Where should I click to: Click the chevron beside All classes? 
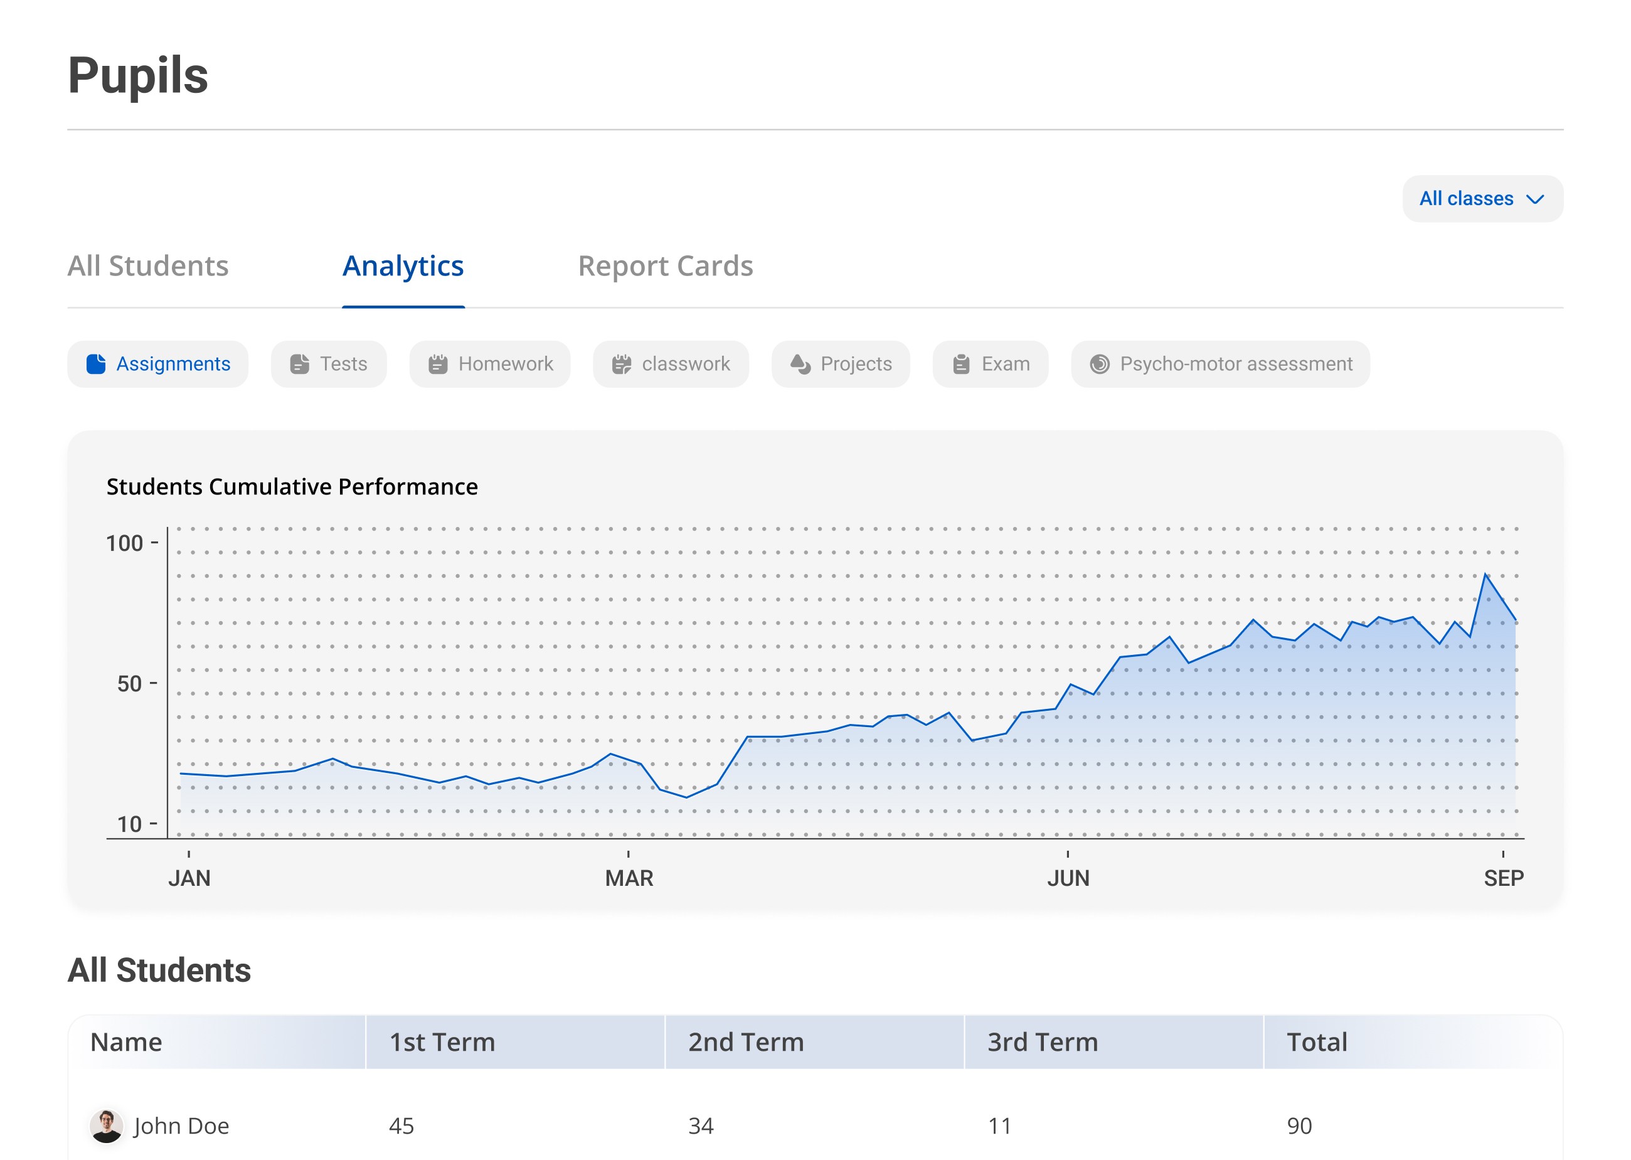pyautogui.click(x=1534, y=200)
